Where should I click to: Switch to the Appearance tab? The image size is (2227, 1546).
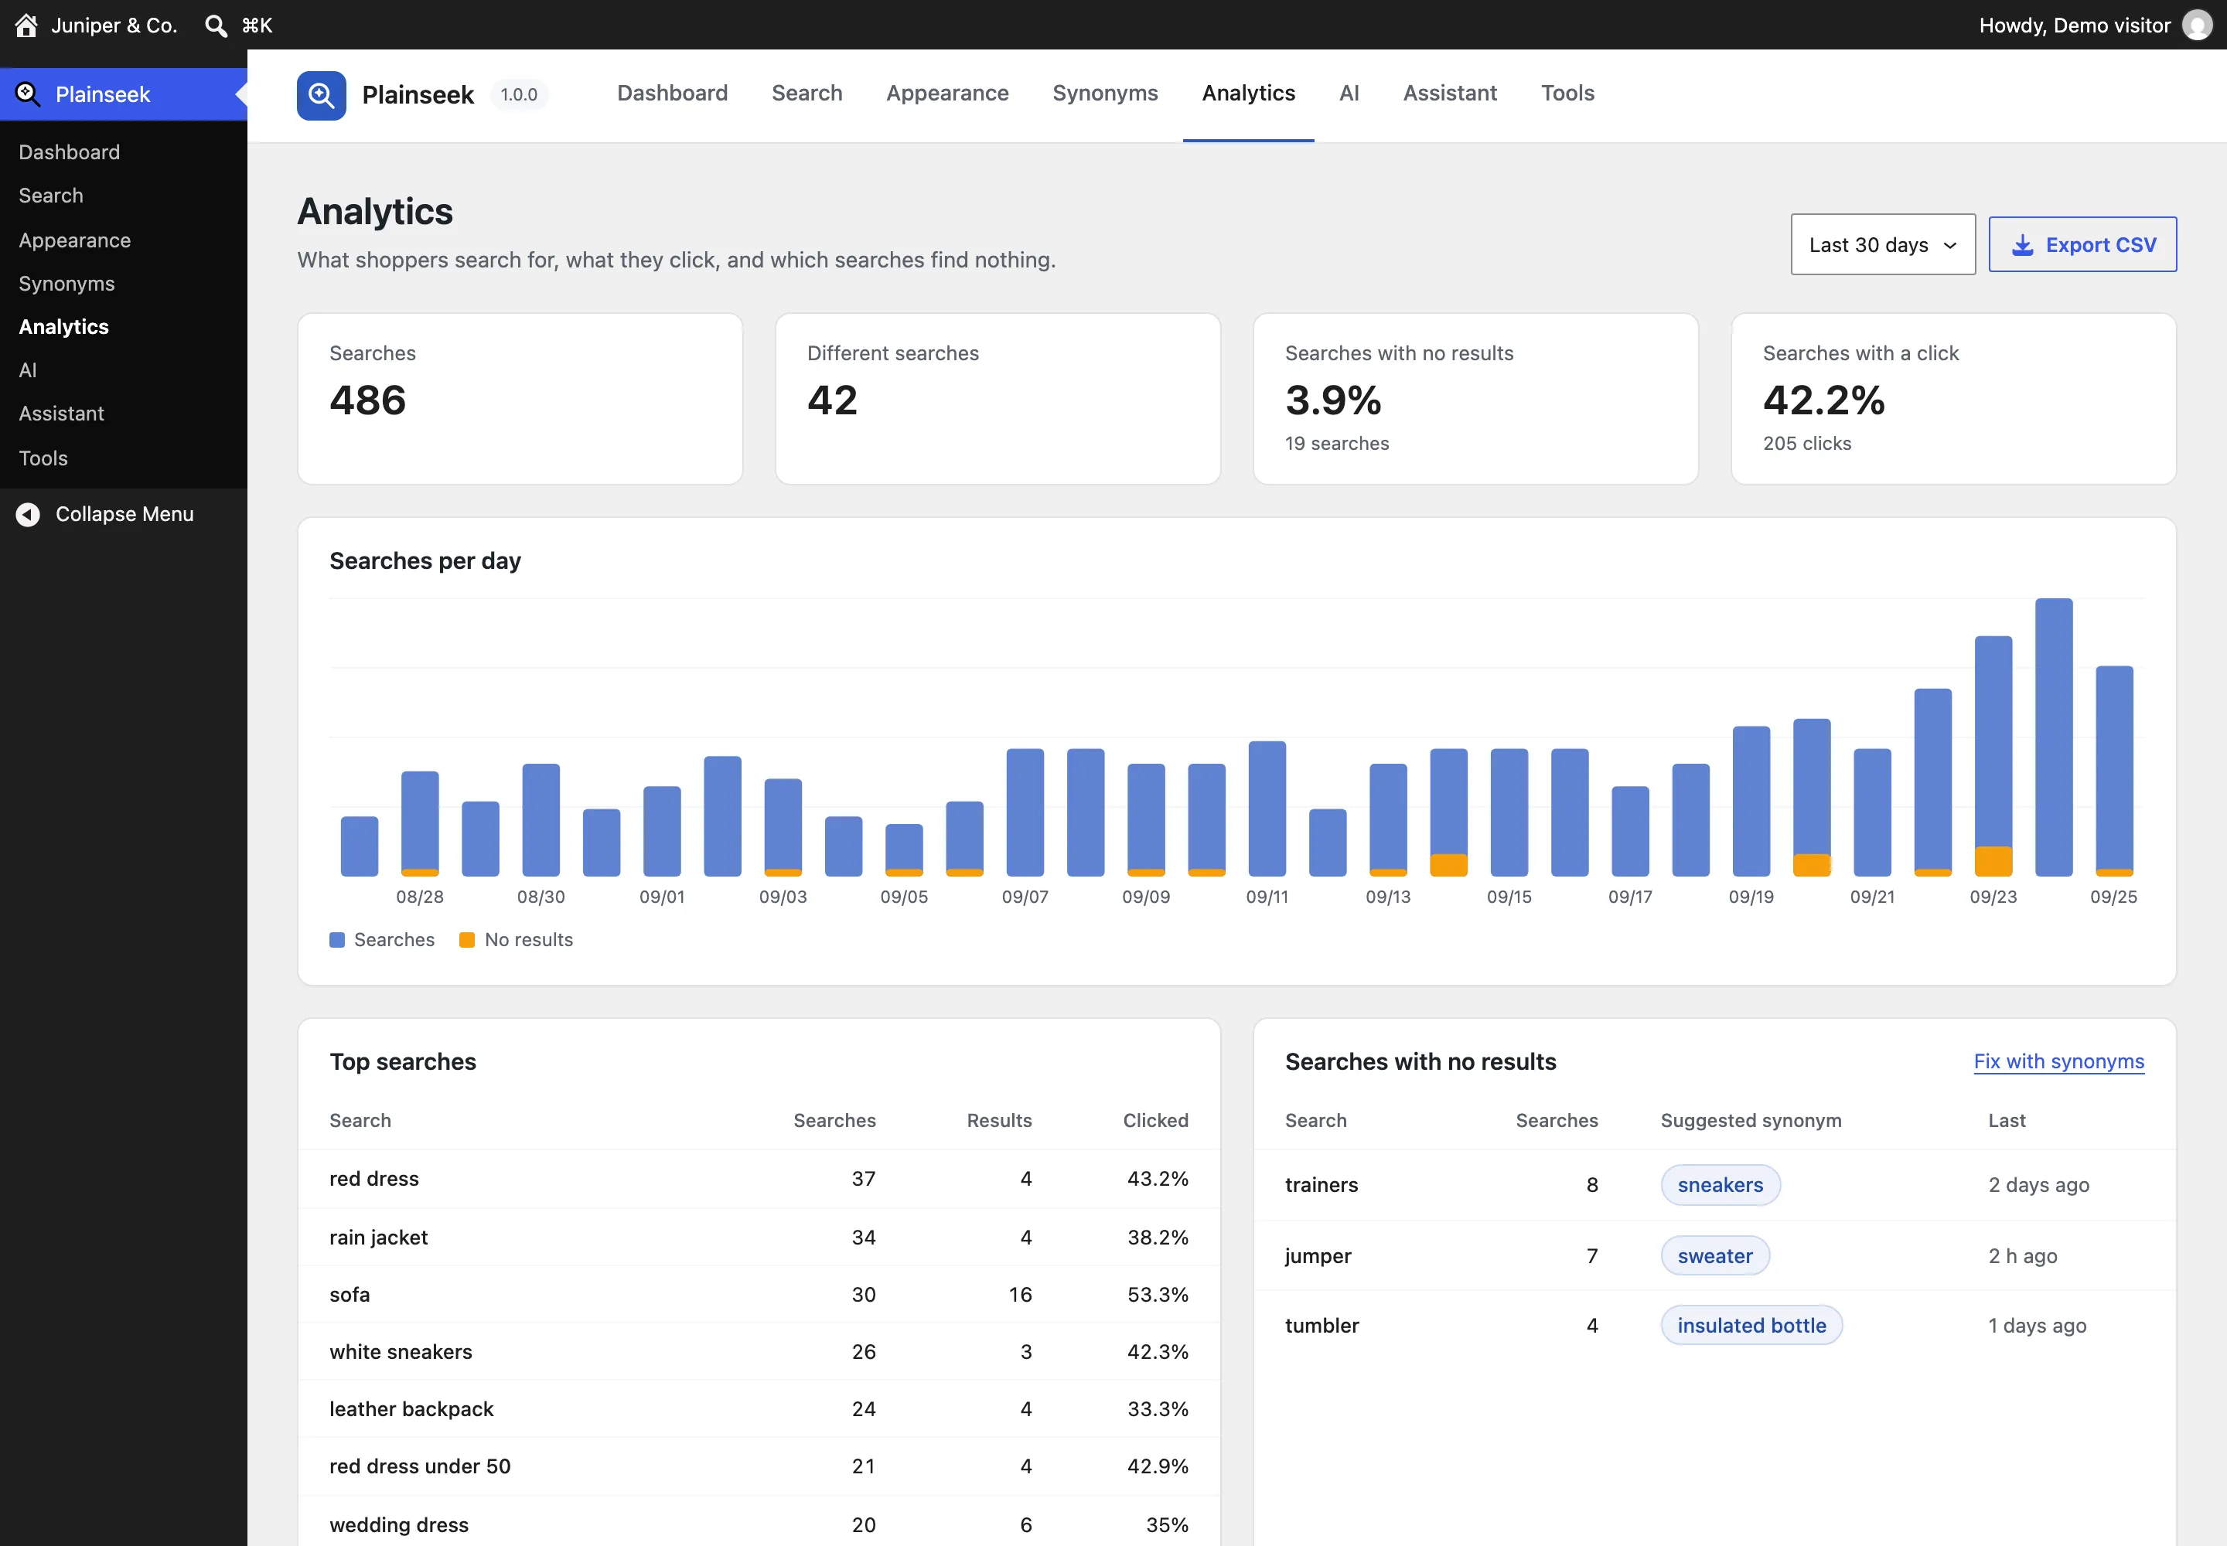click(x=948, y=93)
